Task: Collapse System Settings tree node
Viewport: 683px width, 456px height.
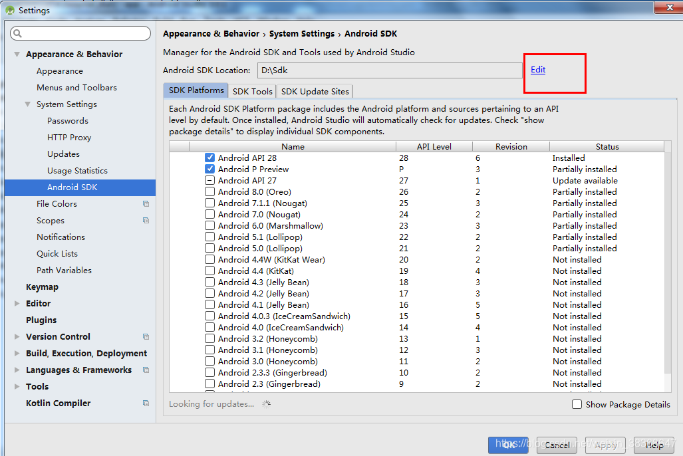Action: [28, 104]
